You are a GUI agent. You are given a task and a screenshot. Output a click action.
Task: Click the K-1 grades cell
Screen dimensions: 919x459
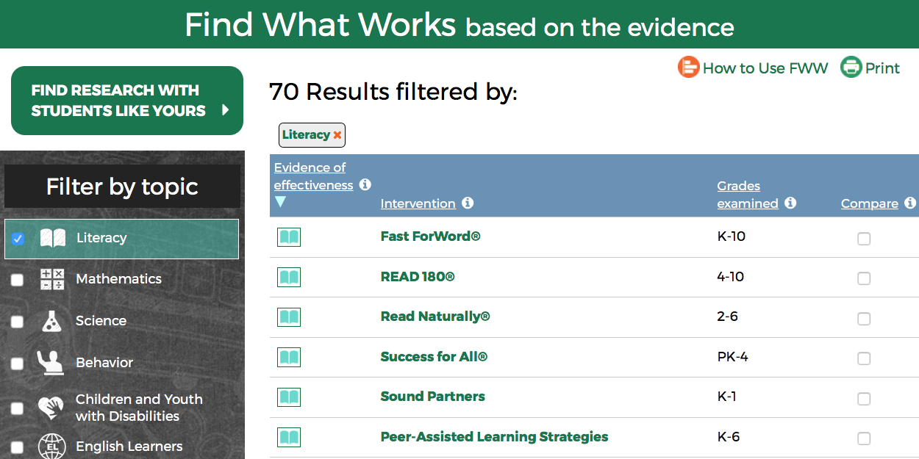(x=726, y=397)
